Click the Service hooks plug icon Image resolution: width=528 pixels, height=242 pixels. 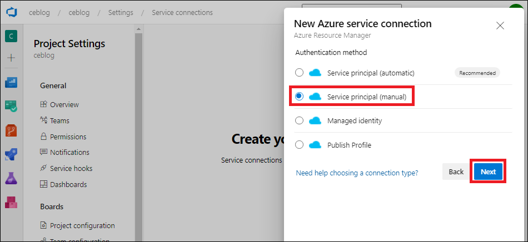coord(43,168)
